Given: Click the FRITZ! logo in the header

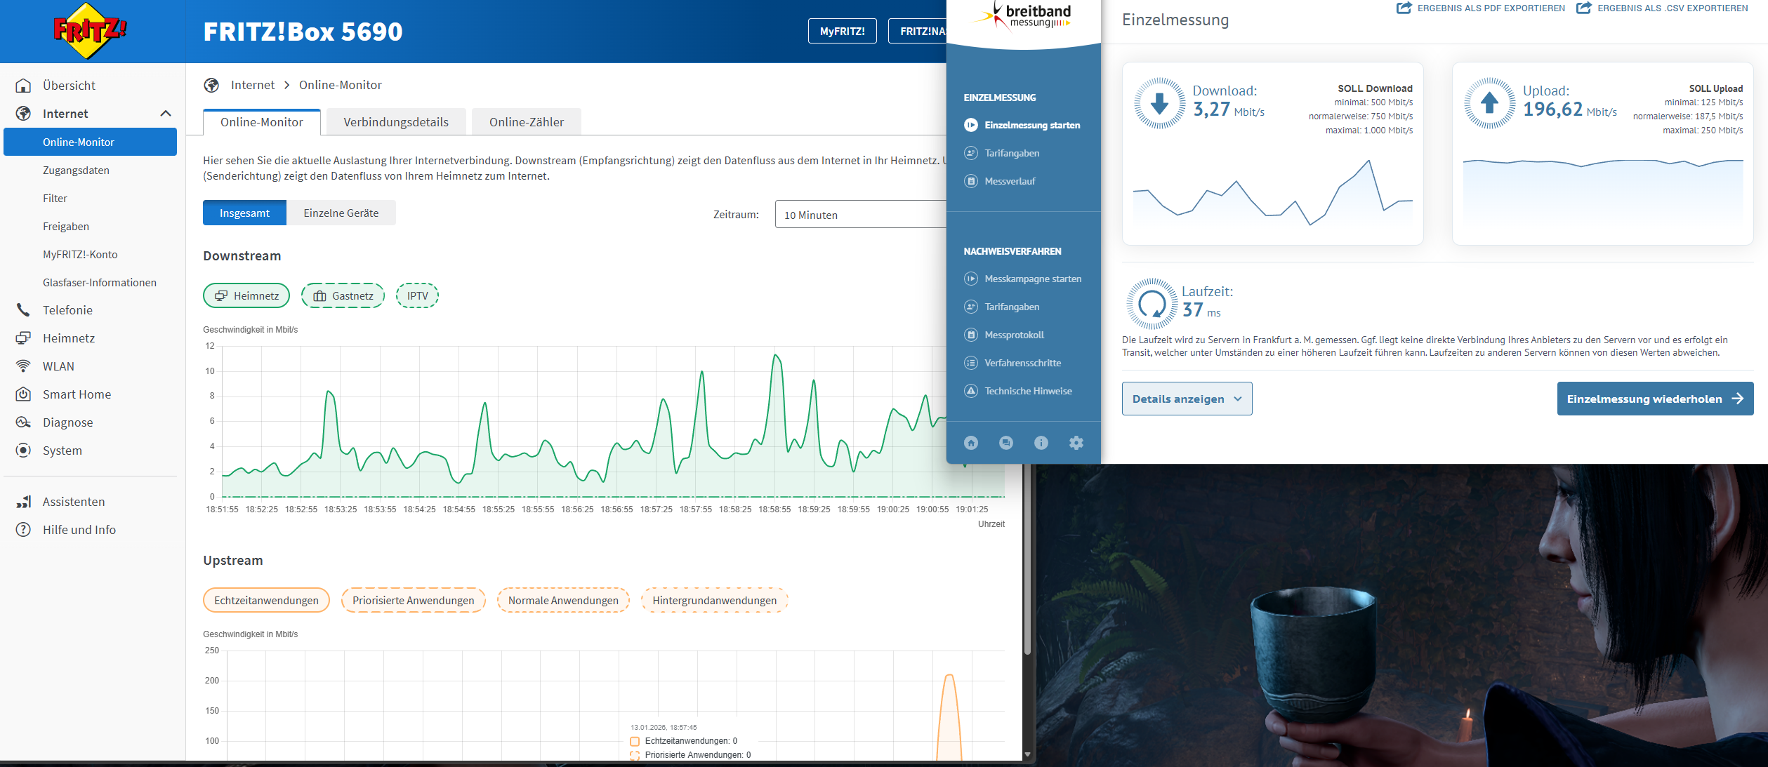Looking at the screenshot, I should [89, 31].
